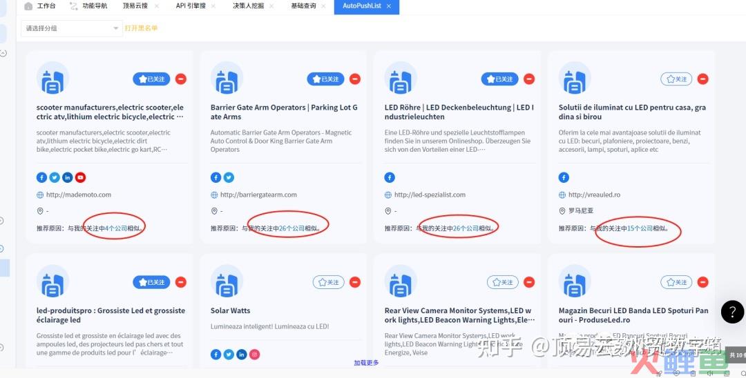Open the scooter manufacturers company logo
The height and width of the screenshot is (378, 746).
(52, 79)
